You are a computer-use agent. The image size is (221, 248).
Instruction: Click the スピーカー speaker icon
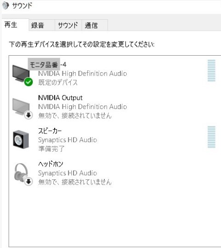[x=21, y=139]
